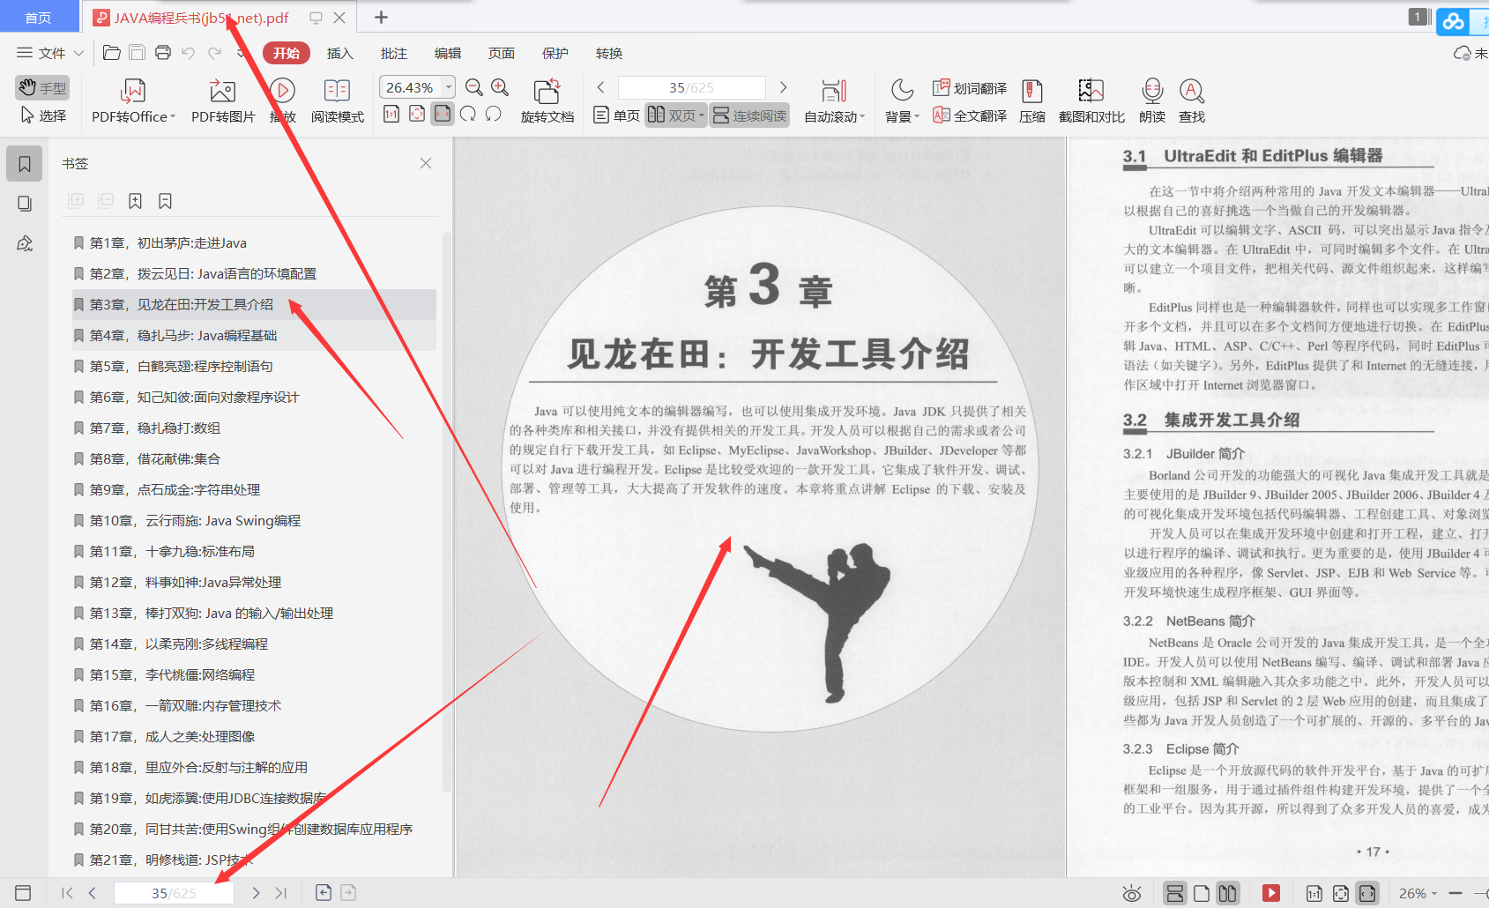Click the undo arrow icon
1489x908 pixels.
coord(188,53)
